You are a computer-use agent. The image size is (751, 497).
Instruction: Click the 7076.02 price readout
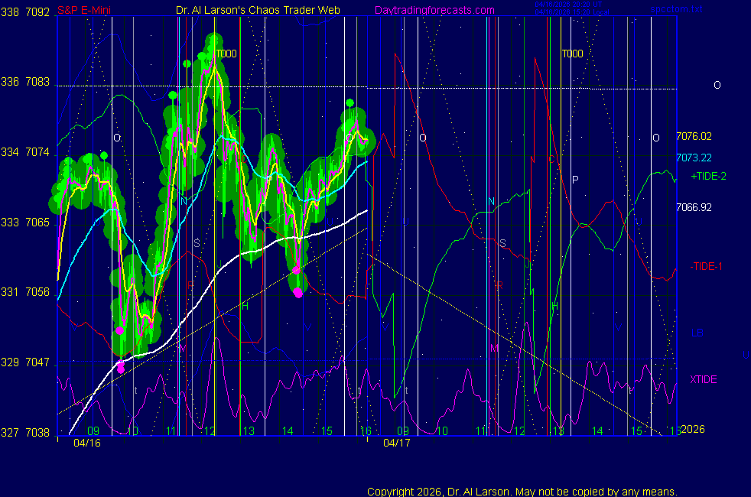coord(694,137)
